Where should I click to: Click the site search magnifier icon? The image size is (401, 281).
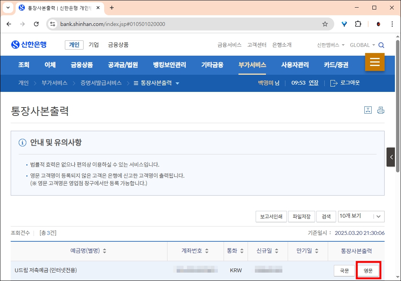[x=381, y=45]
